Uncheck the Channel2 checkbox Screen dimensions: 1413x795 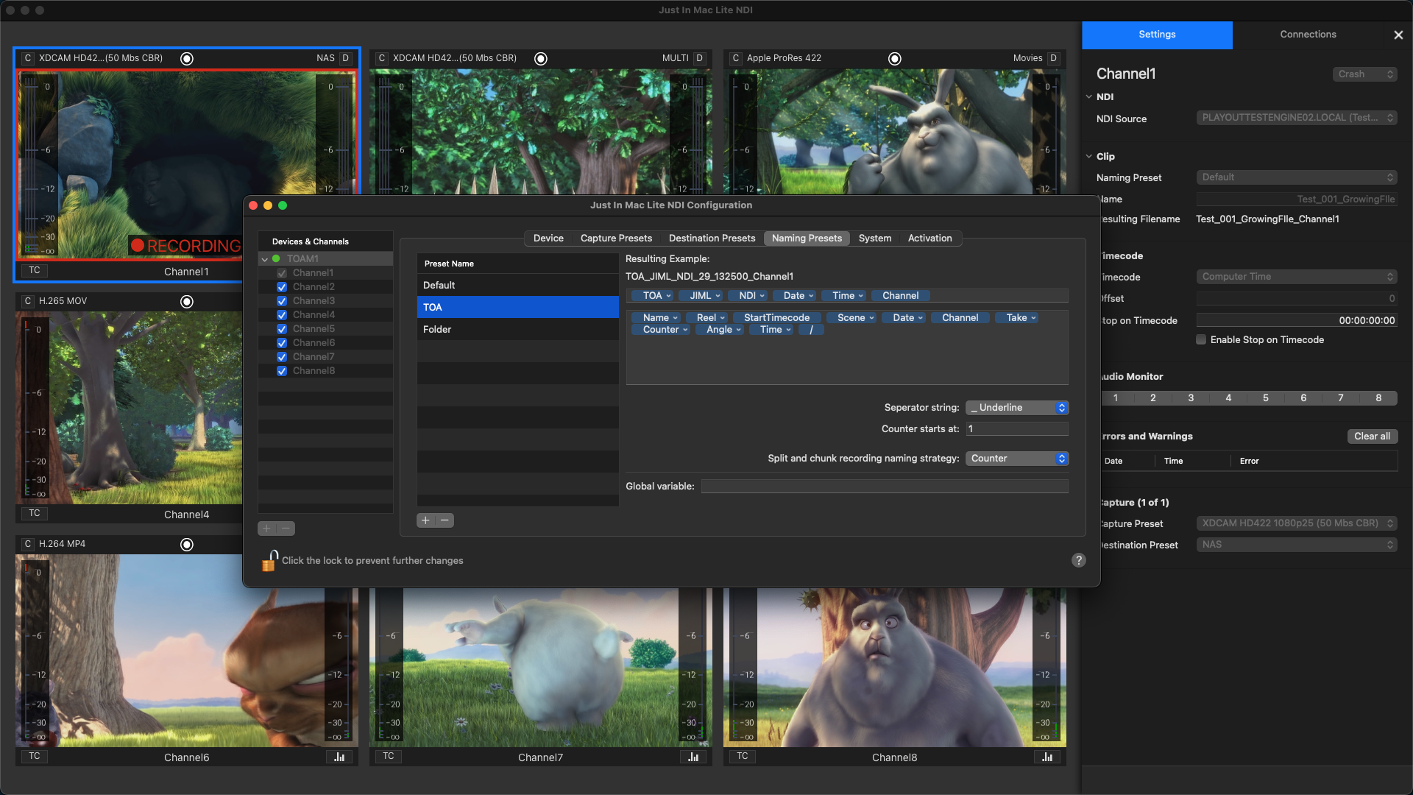[x=282, y=287]
